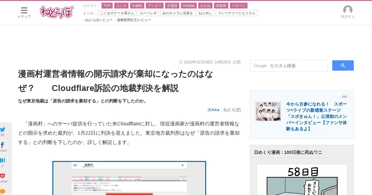Click the 漫画村 screenshot image in article
The width and height of the screenshot is (372, 195).
click(x=129, y=178)
